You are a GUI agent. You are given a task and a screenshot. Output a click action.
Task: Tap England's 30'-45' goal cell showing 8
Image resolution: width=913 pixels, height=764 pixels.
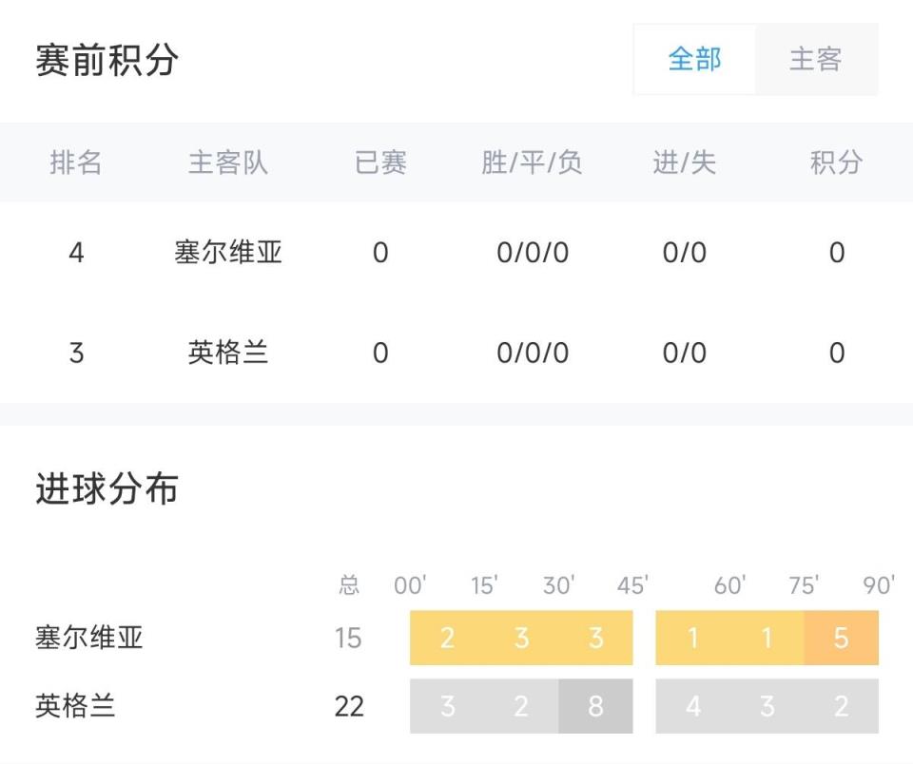click(x=595, y=707)
